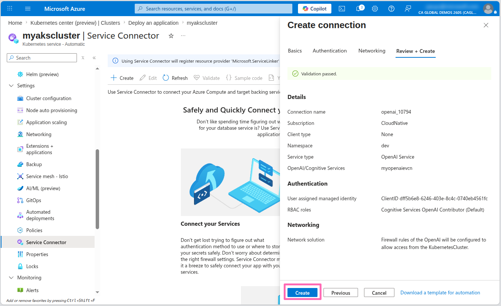Click the blue Create button

pos(302,293)
